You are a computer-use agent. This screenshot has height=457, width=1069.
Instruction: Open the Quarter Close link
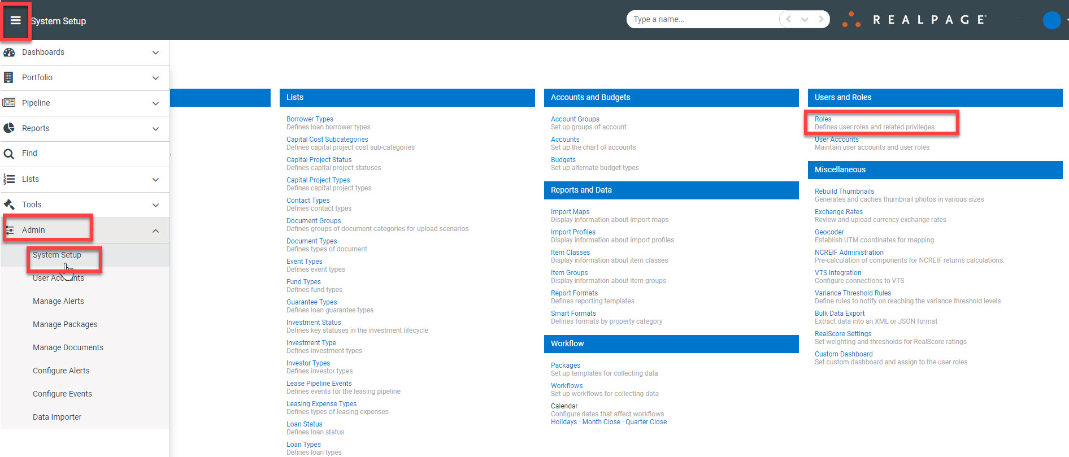point(646,422)
